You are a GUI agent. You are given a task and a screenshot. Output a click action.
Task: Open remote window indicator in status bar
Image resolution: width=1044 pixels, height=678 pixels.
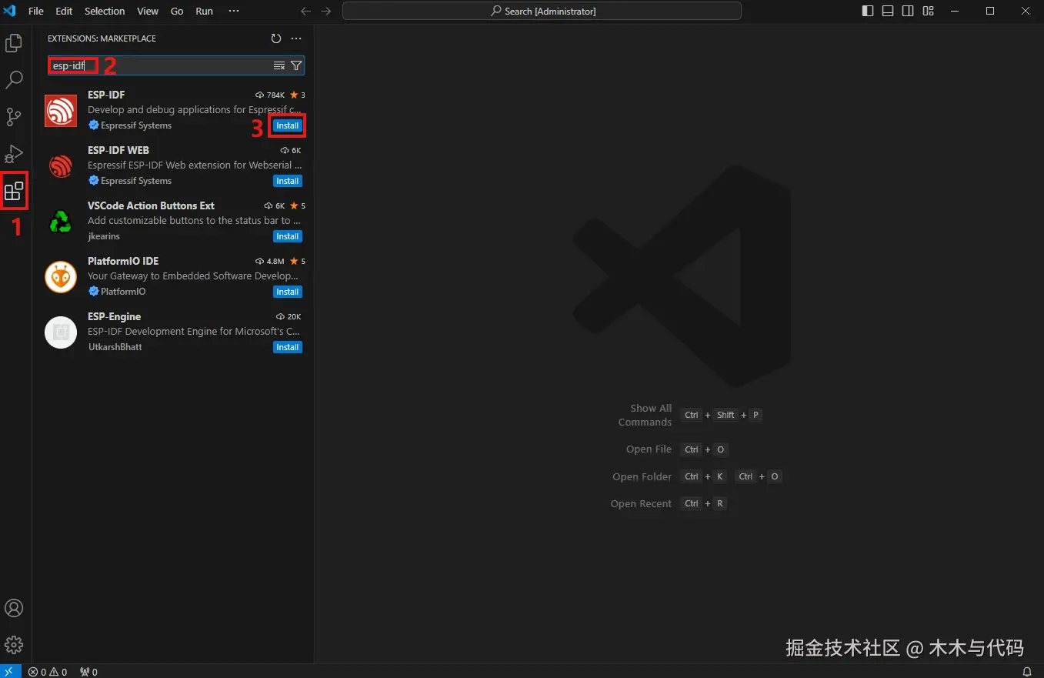point(11,672)
